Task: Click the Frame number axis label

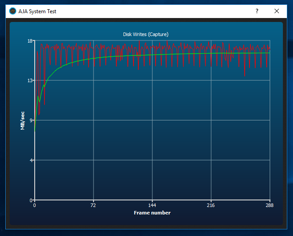Action: pyautogui.click(x=152, y=213)
